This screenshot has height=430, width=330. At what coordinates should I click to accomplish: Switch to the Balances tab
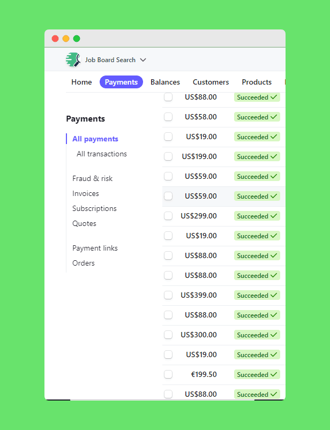[165, 82]
